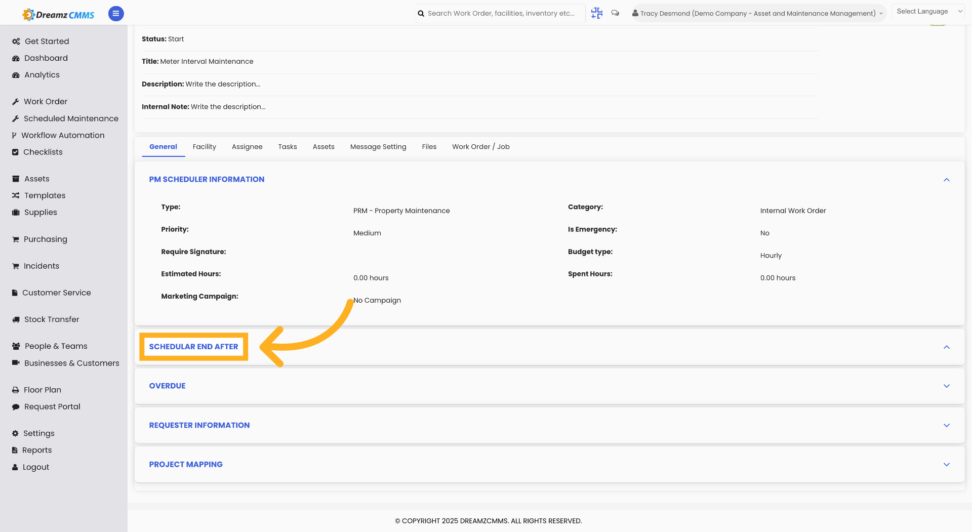Click the global search input field
972x532 pixels.
coord(500,13)
